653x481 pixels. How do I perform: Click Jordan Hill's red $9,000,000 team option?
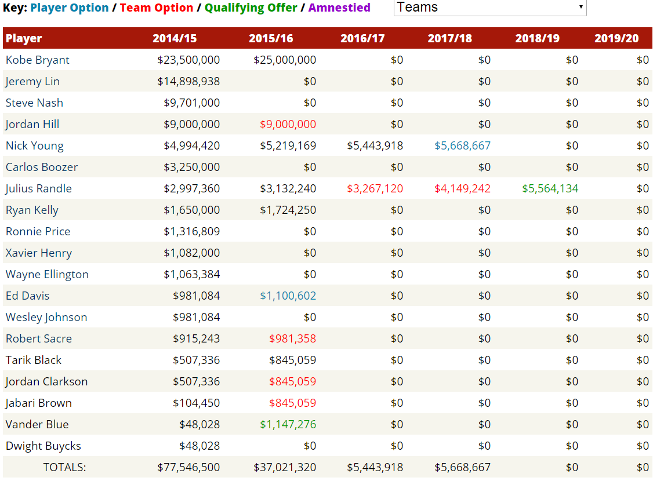[288, 125]
